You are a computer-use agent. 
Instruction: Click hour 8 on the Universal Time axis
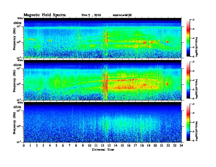point(76,146)
